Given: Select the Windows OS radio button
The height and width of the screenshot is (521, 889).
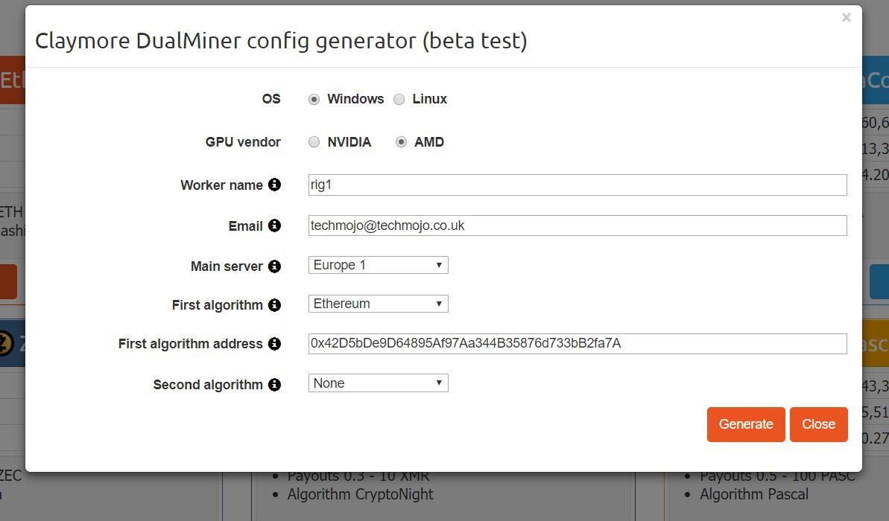Looking at the screenshot, I should point(314,100).
